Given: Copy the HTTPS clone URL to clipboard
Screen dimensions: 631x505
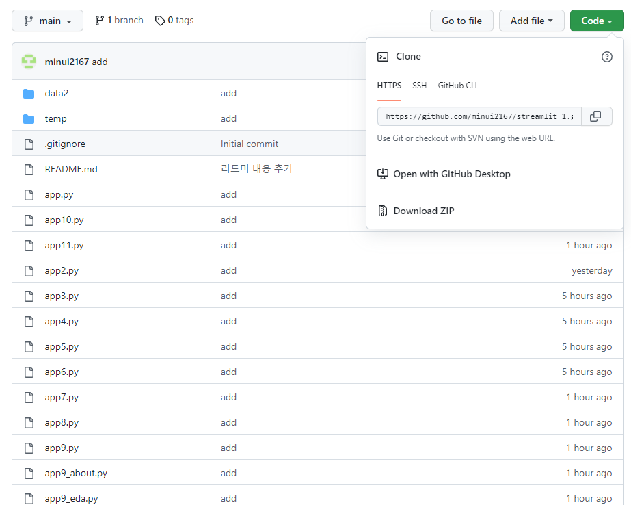Looking at the screenshot, I should pos(596,116).
